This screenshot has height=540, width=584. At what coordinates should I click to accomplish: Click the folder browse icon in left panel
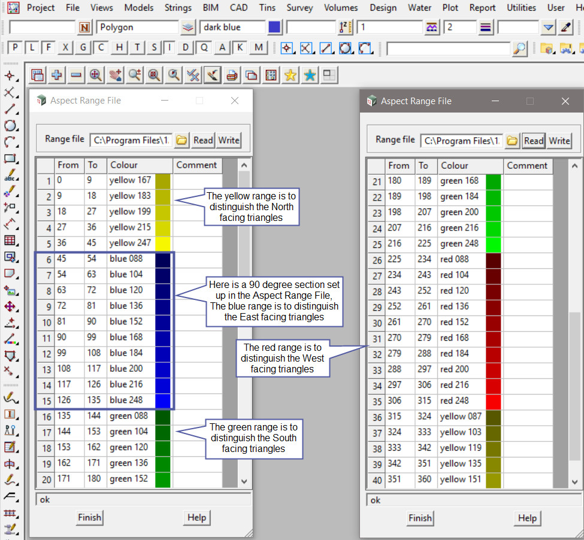(181, 140)
